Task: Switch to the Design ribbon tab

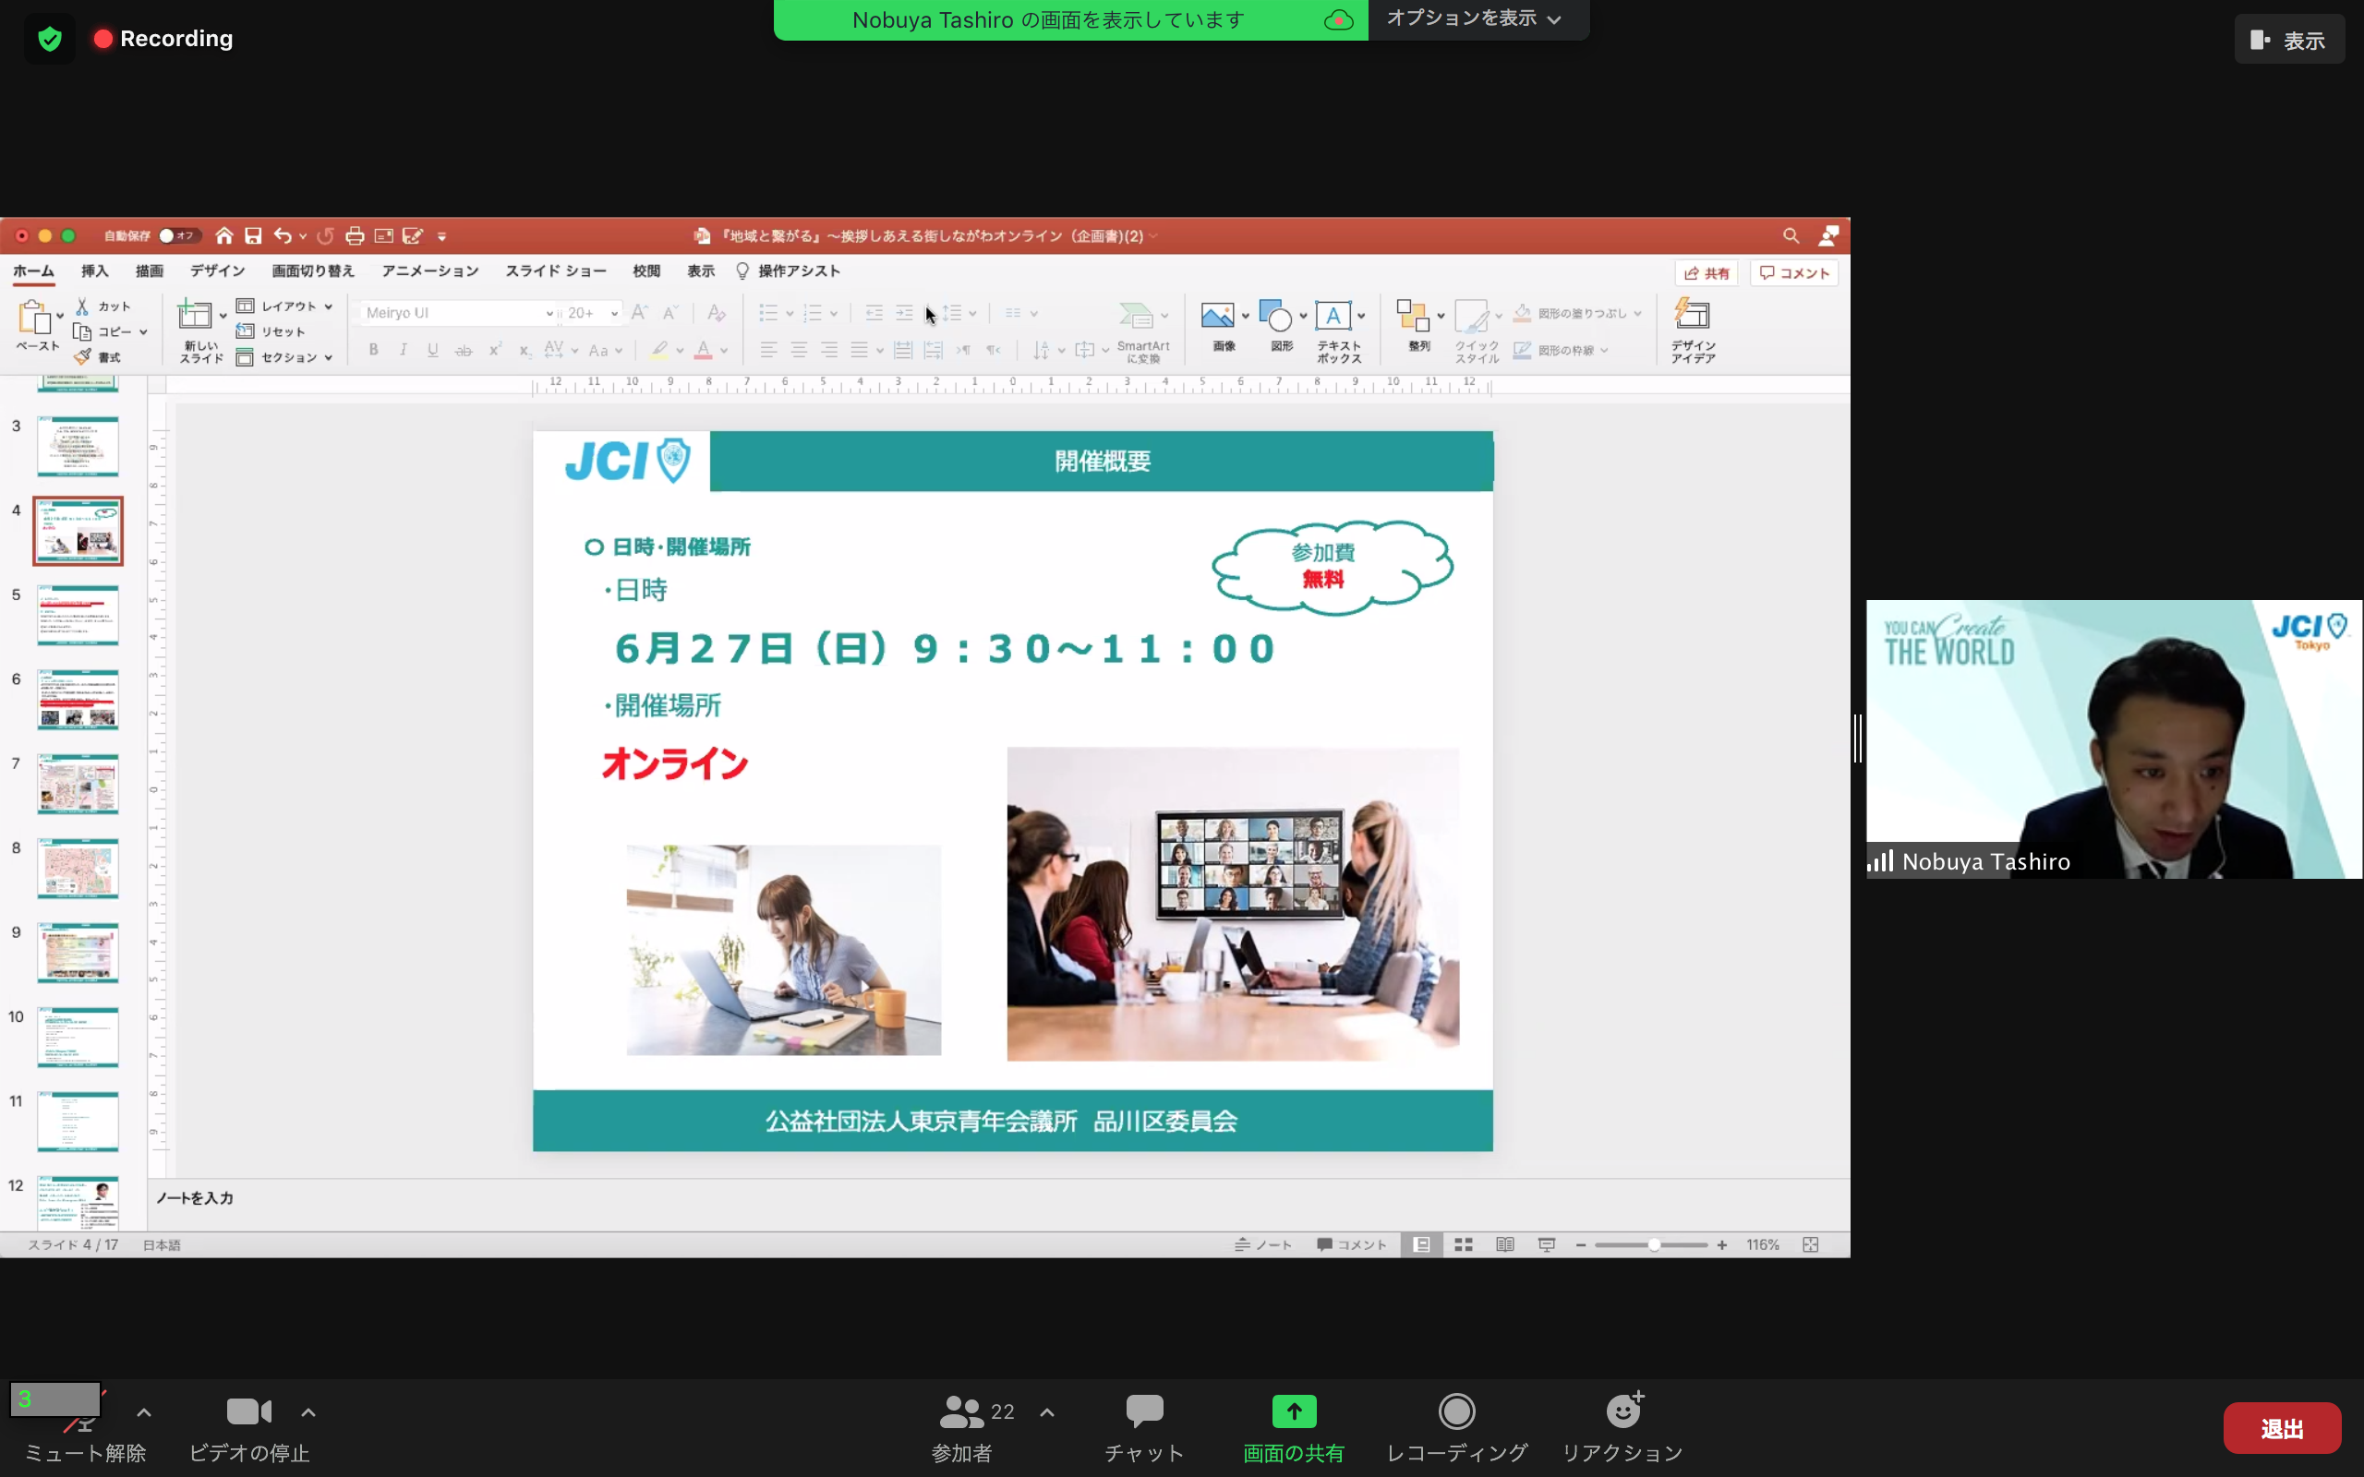Action: pos(217,270)
